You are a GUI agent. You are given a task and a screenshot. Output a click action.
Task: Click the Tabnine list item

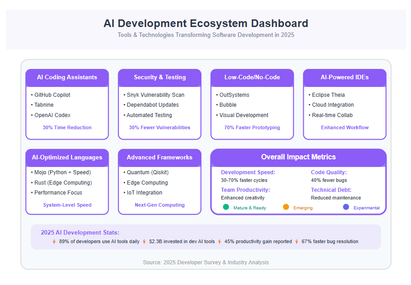tap(42, 105)
